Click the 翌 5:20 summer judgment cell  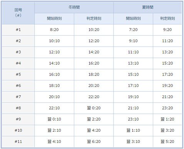pos(167,142)
